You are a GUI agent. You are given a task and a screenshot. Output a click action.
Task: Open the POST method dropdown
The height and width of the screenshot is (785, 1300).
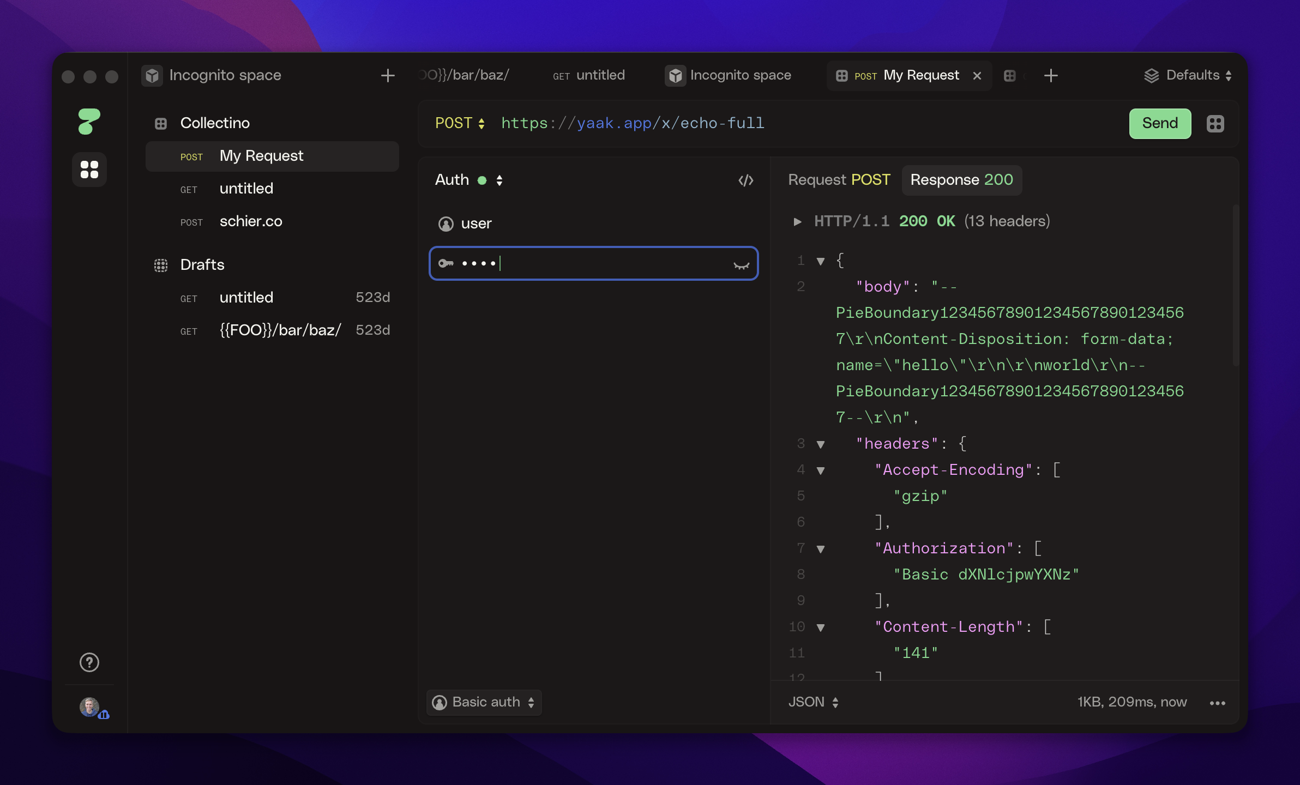(460, 123)
